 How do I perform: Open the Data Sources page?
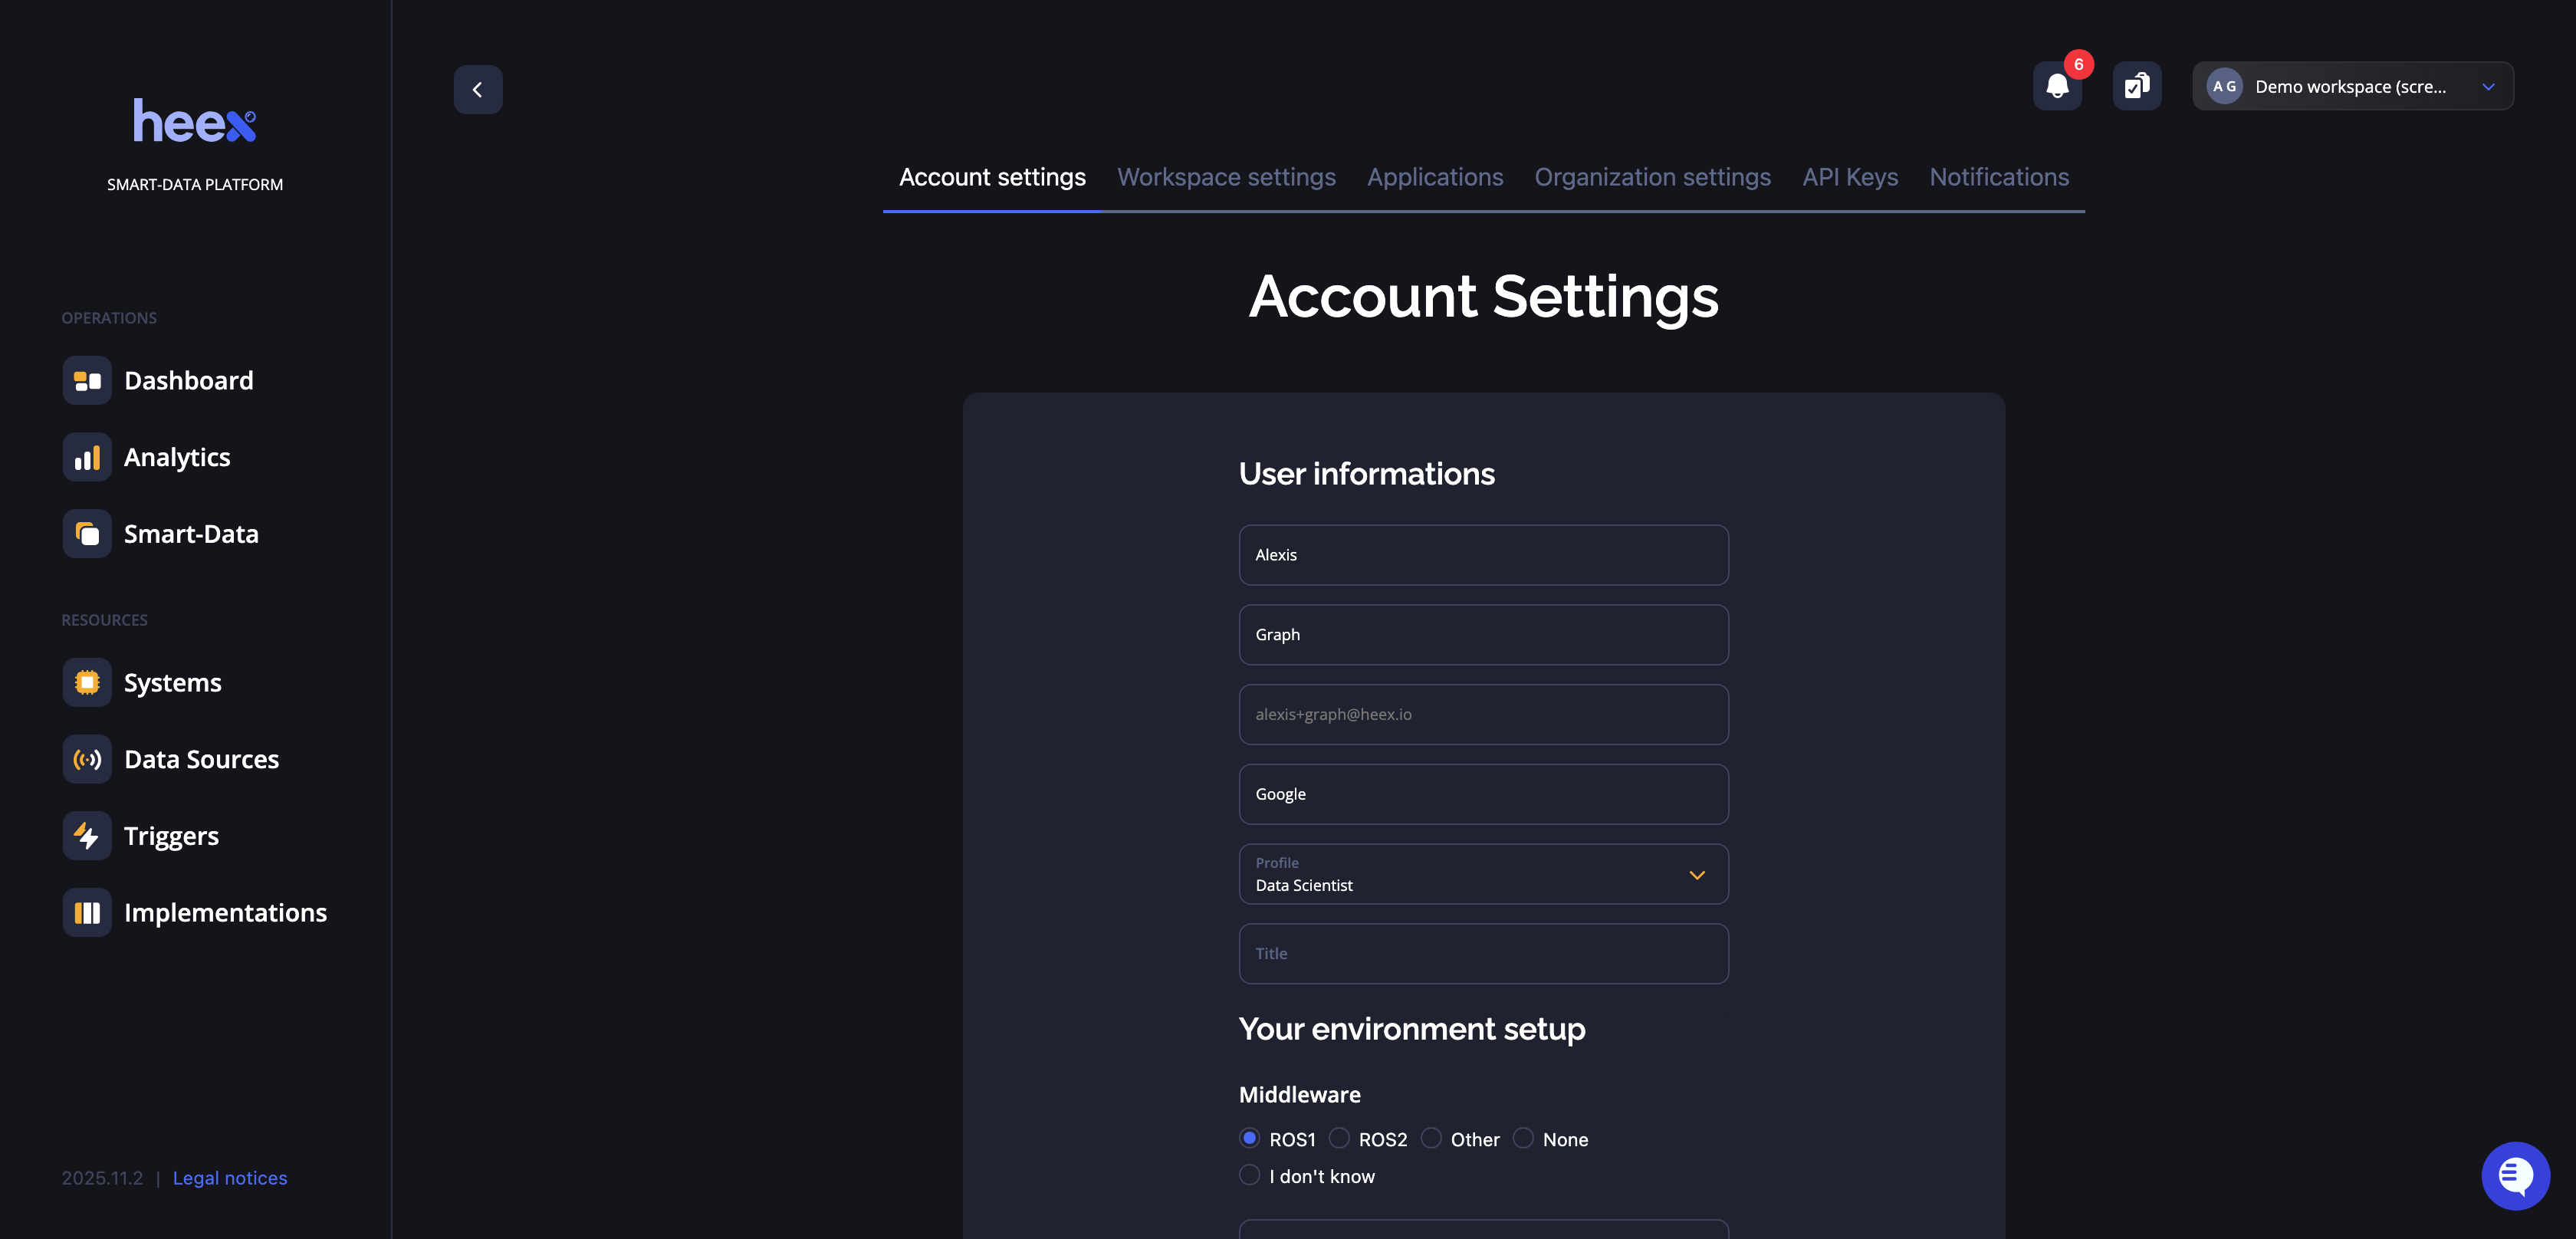point(201,759)
